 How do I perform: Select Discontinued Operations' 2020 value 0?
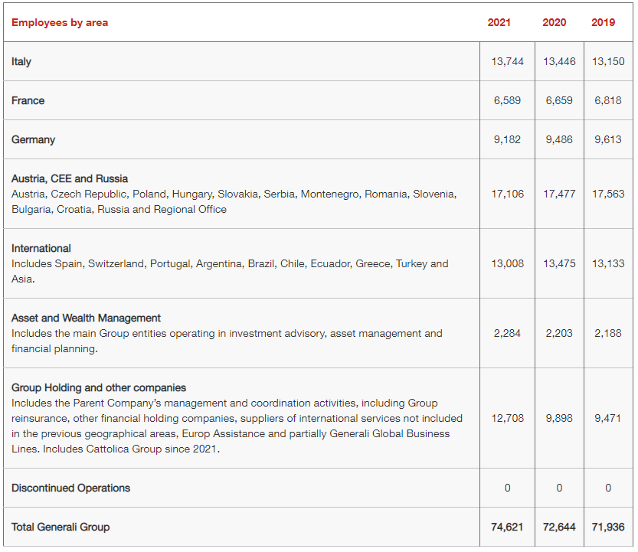[559, 488]
